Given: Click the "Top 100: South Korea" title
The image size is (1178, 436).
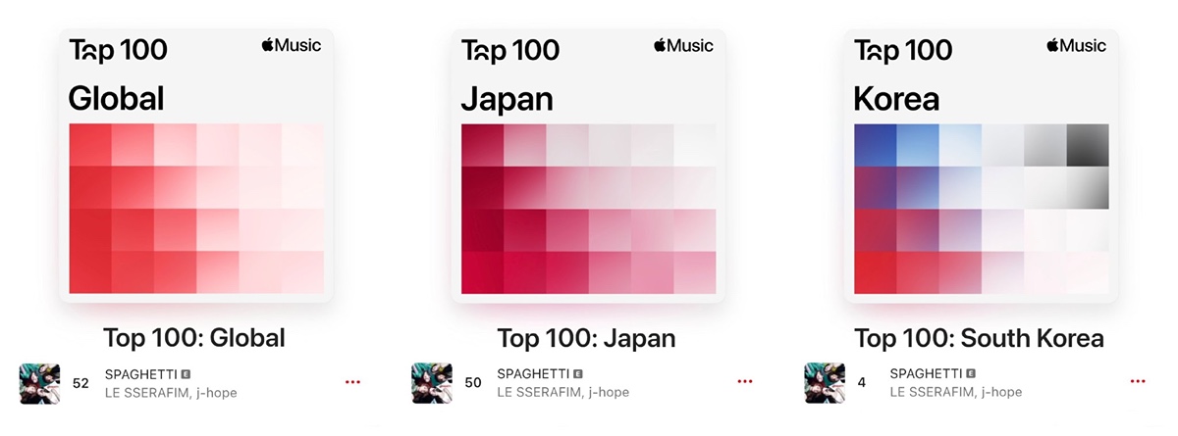Looking at the screenshot, I should coord(980,339).
